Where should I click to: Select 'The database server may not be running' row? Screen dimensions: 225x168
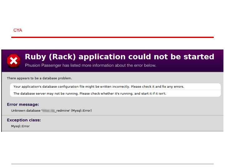(115, 94)
